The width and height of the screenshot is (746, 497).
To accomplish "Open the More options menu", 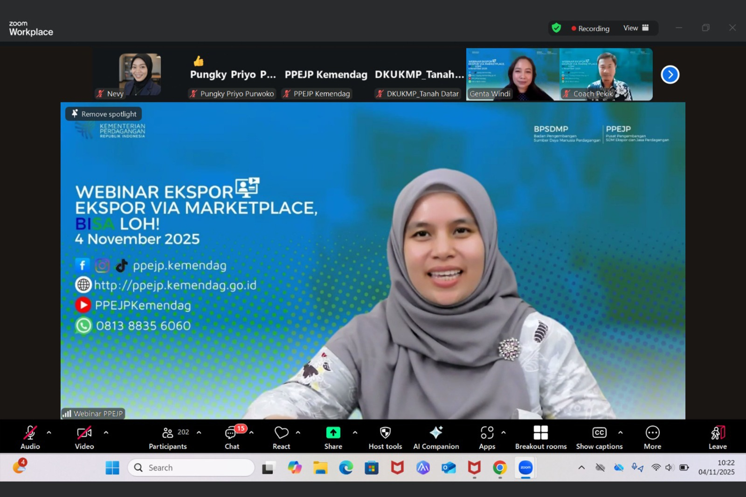I will (x=652, y=437).
